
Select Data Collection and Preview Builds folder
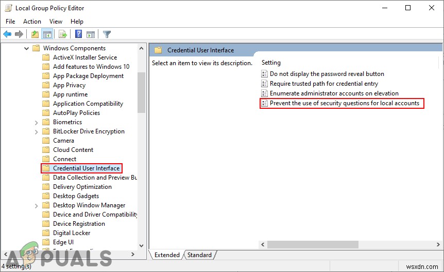(x=95, y=178)
